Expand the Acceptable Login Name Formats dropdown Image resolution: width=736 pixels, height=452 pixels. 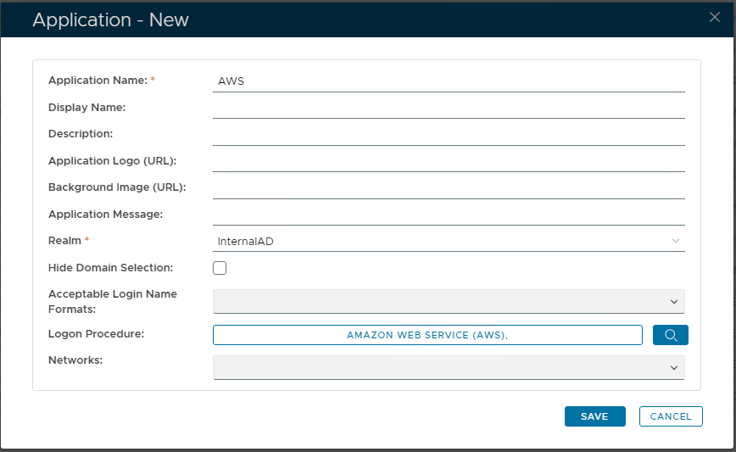[x=448, y=301]
